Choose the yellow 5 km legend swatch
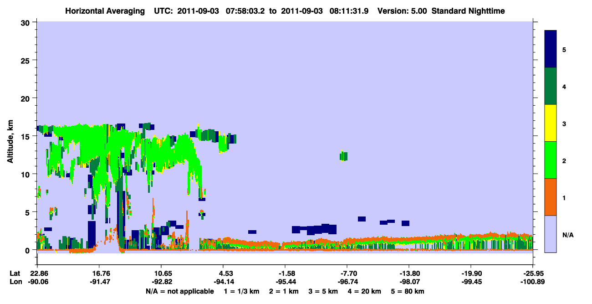Screen dimensions: 592x304 pyautogui.click(x=551, y=123)
